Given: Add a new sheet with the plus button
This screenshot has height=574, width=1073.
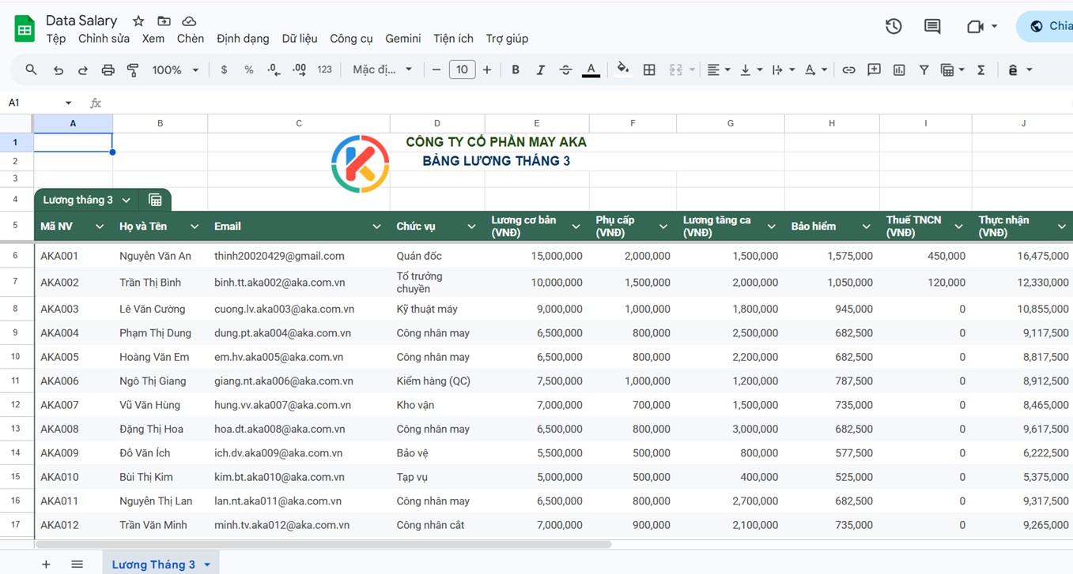Looking at the screenshot, I should (x=45, y=564).
